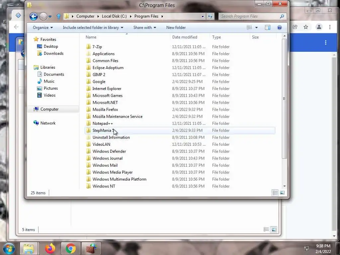Select the Microsoft Games folder icon
The width and height of the screenshot is (340, 255).
[88, 95]
